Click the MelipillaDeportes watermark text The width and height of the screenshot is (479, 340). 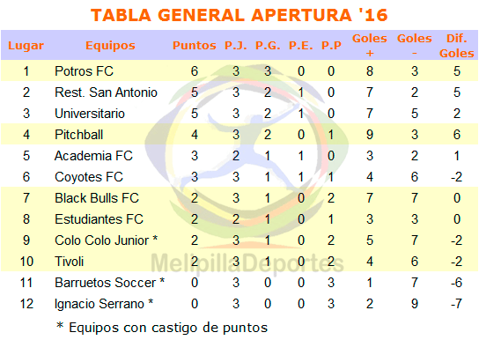(247, 263)
